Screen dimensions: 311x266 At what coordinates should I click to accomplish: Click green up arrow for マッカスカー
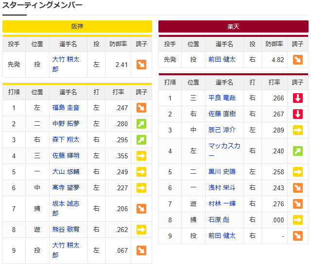298,151
